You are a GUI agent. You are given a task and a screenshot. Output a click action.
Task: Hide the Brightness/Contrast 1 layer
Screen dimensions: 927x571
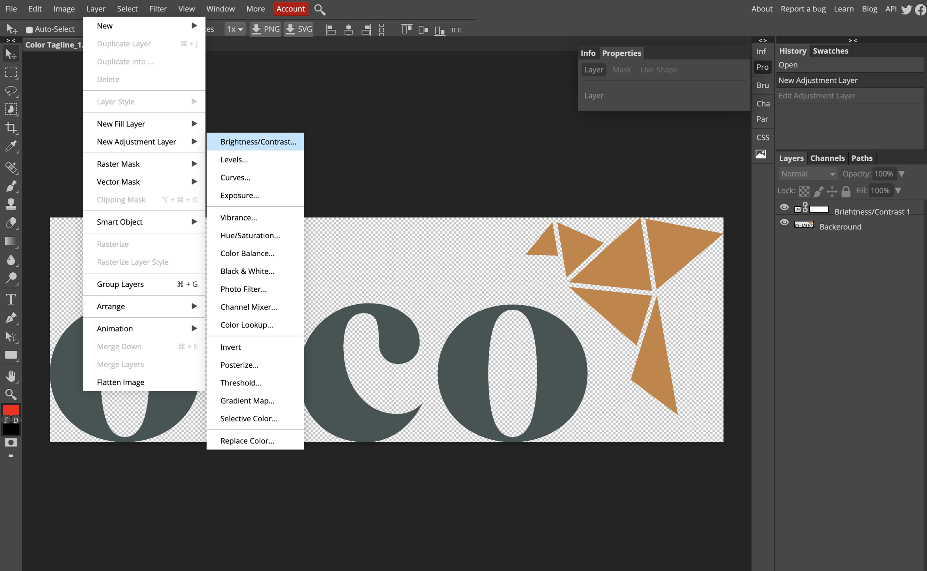(784, 208)
